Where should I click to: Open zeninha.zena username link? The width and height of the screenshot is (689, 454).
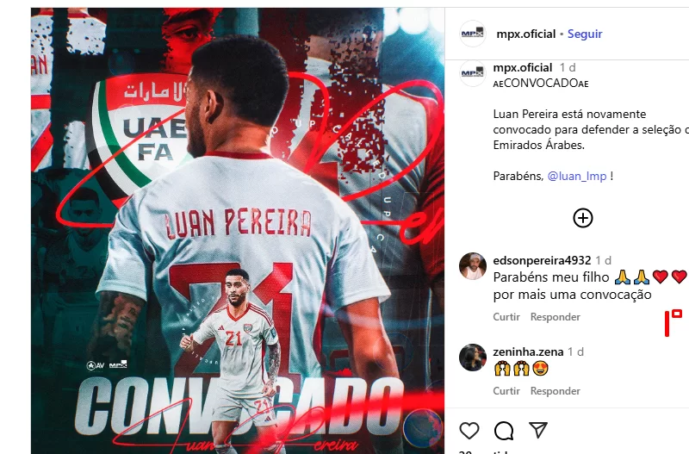click(528, 352)
